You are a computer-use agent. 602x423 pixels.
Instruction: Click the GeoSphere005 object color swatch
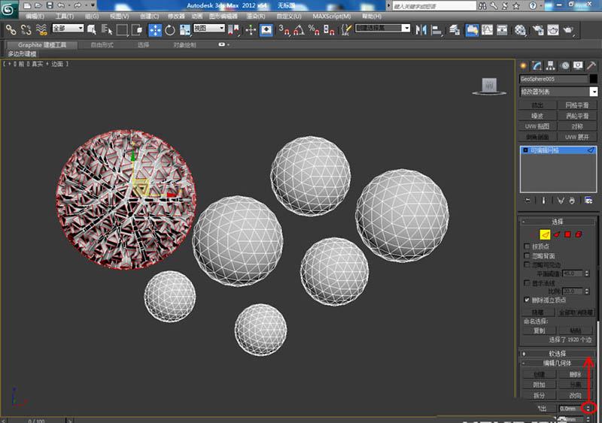pyautogui.click(x=594, y=79)
